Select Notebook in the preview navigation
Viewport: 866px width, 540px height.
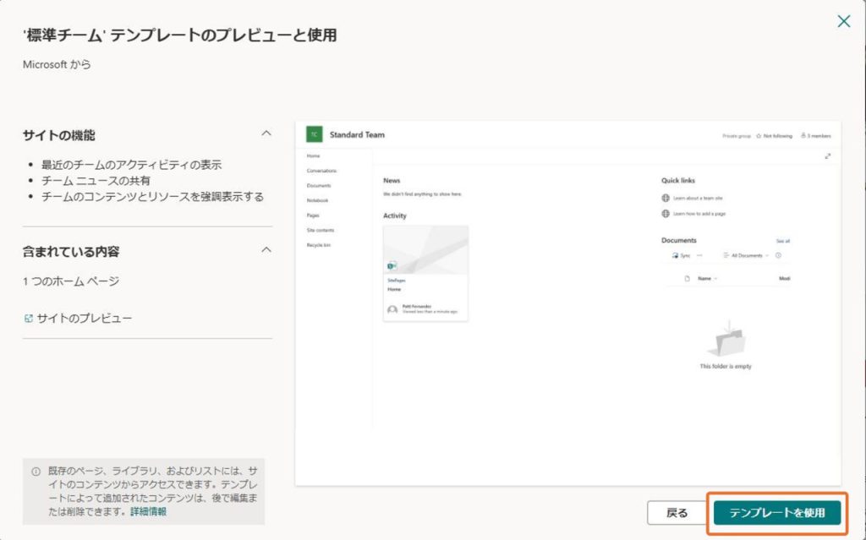coord(317,200)
